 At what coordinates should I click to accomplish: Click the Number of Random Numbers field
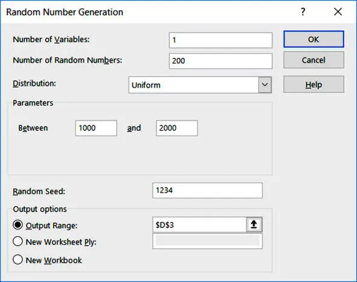(x=220, y=61)
